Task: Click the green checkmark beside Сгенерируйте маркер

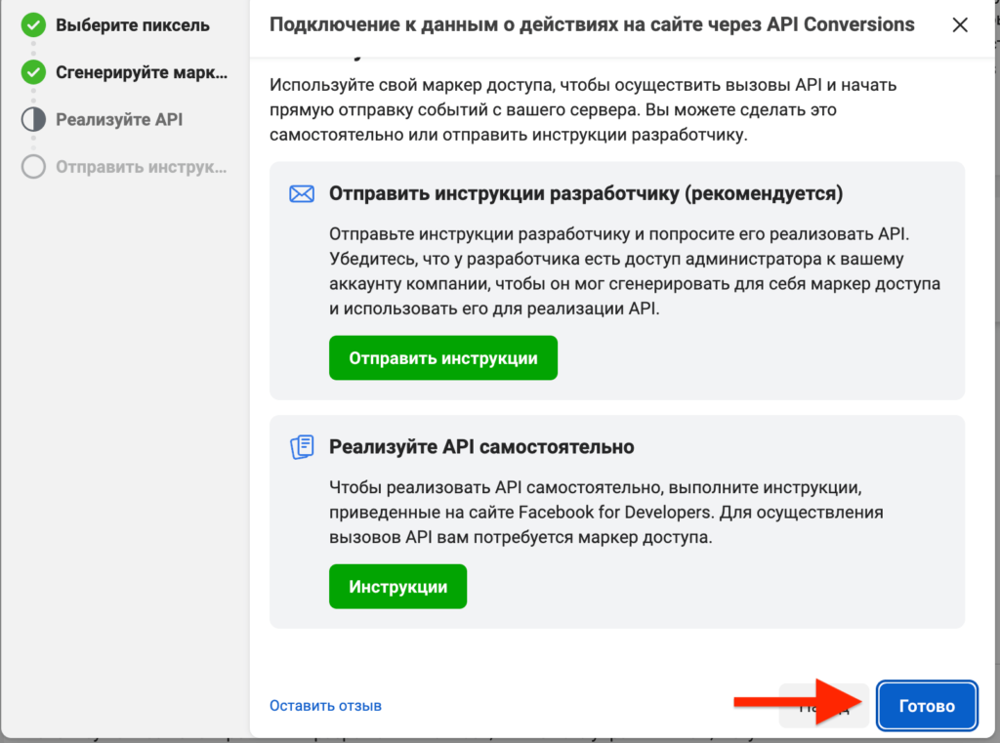Action: pos(33,72)
